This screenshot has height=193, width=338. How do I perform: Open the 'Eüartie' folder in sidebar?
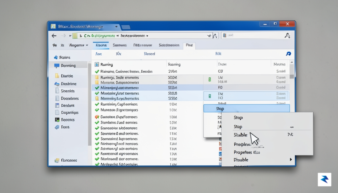[x=64, y=76]
